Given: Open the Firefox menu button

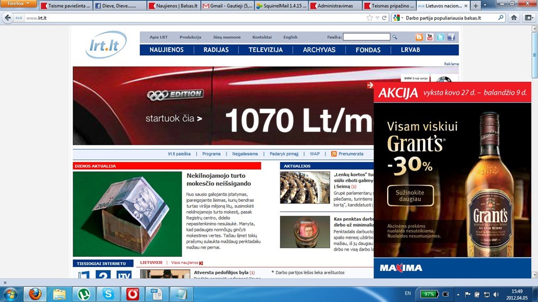Looking at the screenshot, I should point(18,4).
